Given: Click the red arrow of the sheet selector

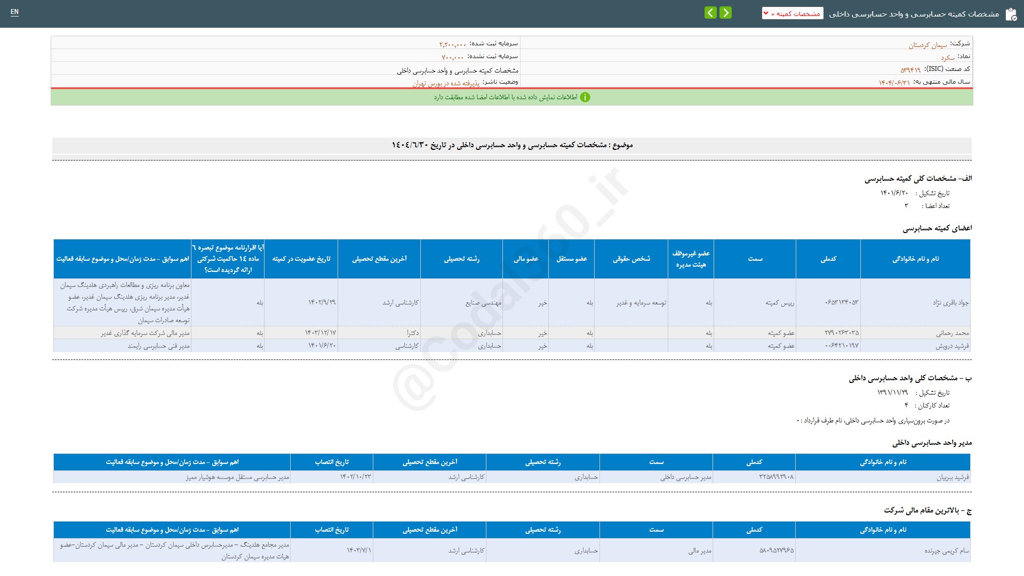Looking at the screenshot, I should [766, 13].
